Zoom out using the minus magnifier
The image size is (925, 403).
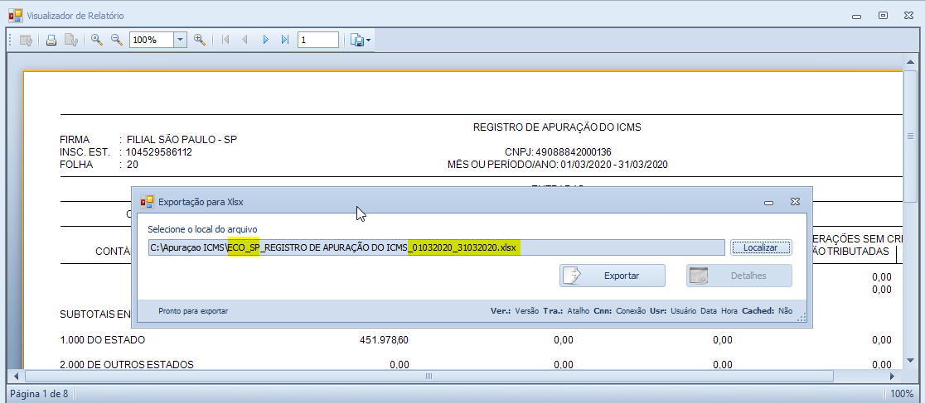pyautogui.click(x=117, y=40)
